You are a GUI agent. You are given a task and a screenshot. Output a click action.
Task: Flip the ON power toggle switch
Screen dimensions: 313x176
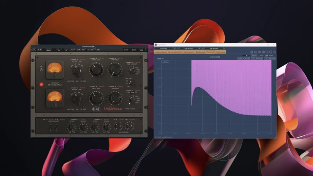tap(41, 70)
